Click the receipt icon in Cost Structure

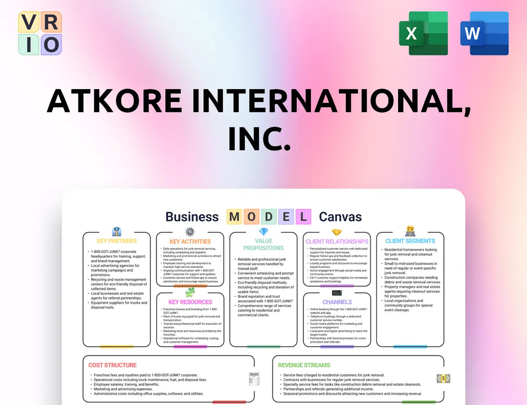pos(254,379)
